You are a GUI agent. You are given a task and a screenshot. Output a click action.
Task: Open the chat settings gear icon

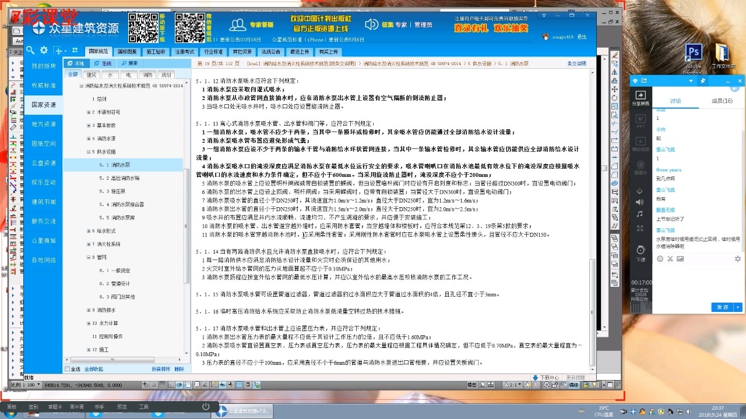pos(738,258)
